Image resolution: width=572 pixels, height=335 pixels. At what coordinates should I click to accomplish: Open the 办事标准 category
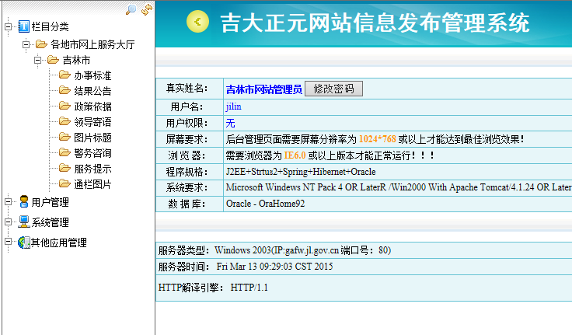click(92, 75)
